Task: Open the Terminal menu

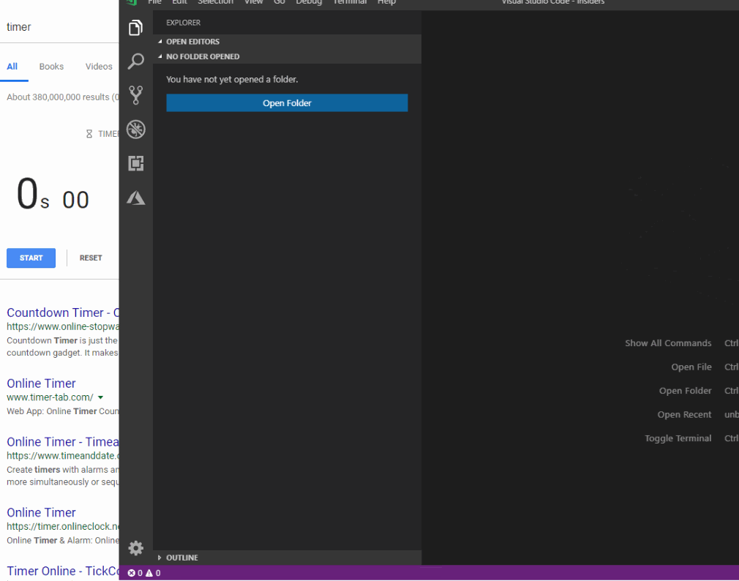Action: coord(350,2)
